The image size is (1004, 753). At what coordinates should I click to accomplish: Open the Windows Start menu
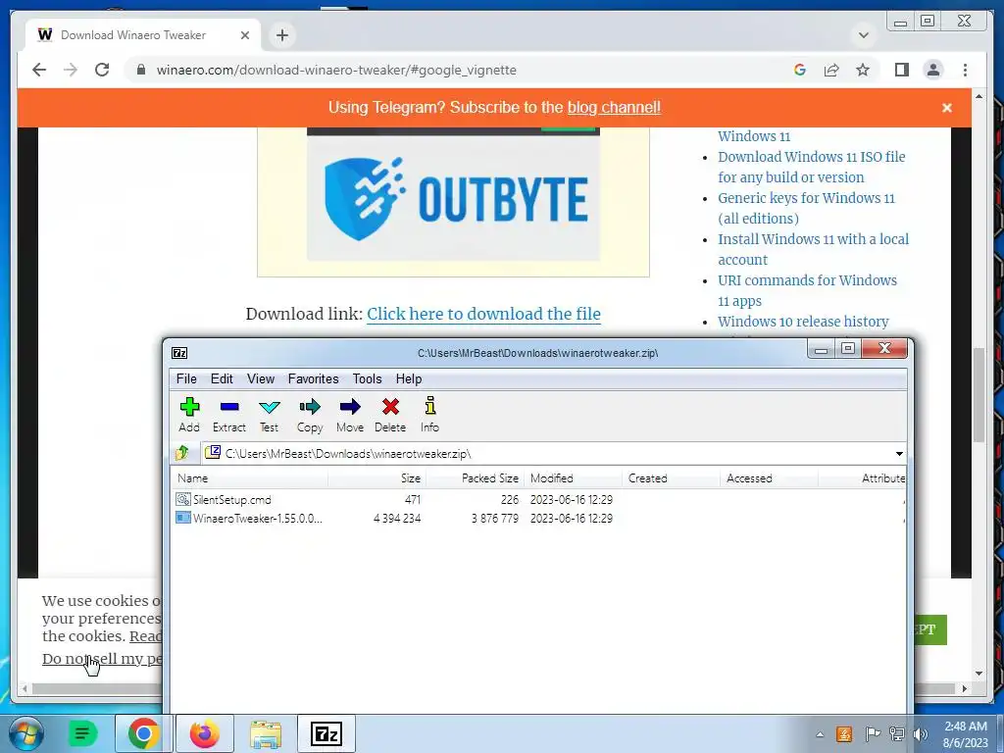[x=25, y=733]
